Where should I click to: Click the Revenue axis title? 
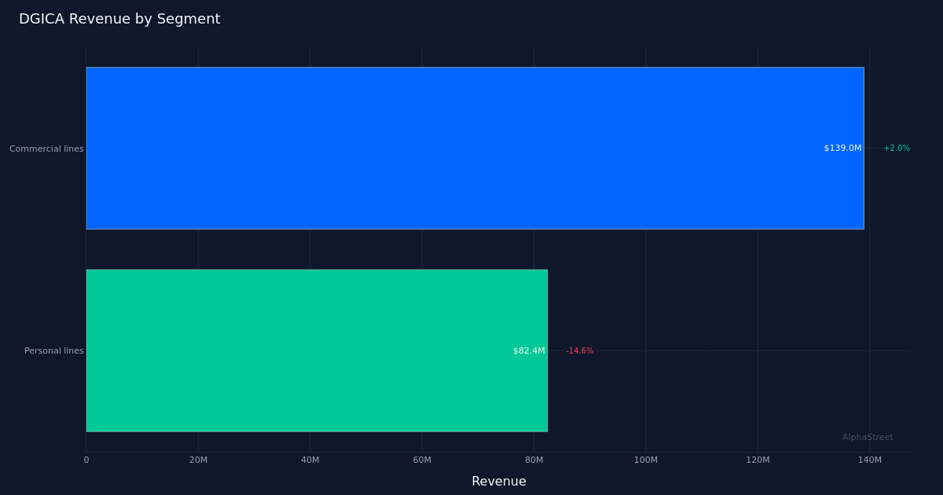499,482
